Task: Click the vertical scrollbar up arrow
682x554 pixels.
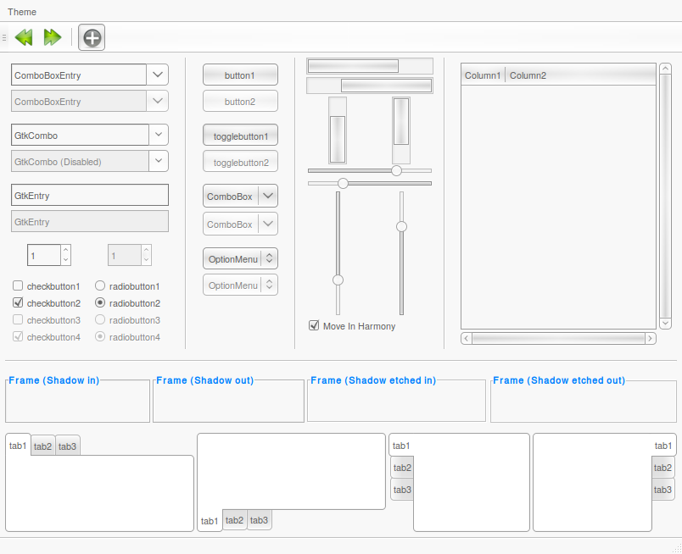Action: pos(665,69)
